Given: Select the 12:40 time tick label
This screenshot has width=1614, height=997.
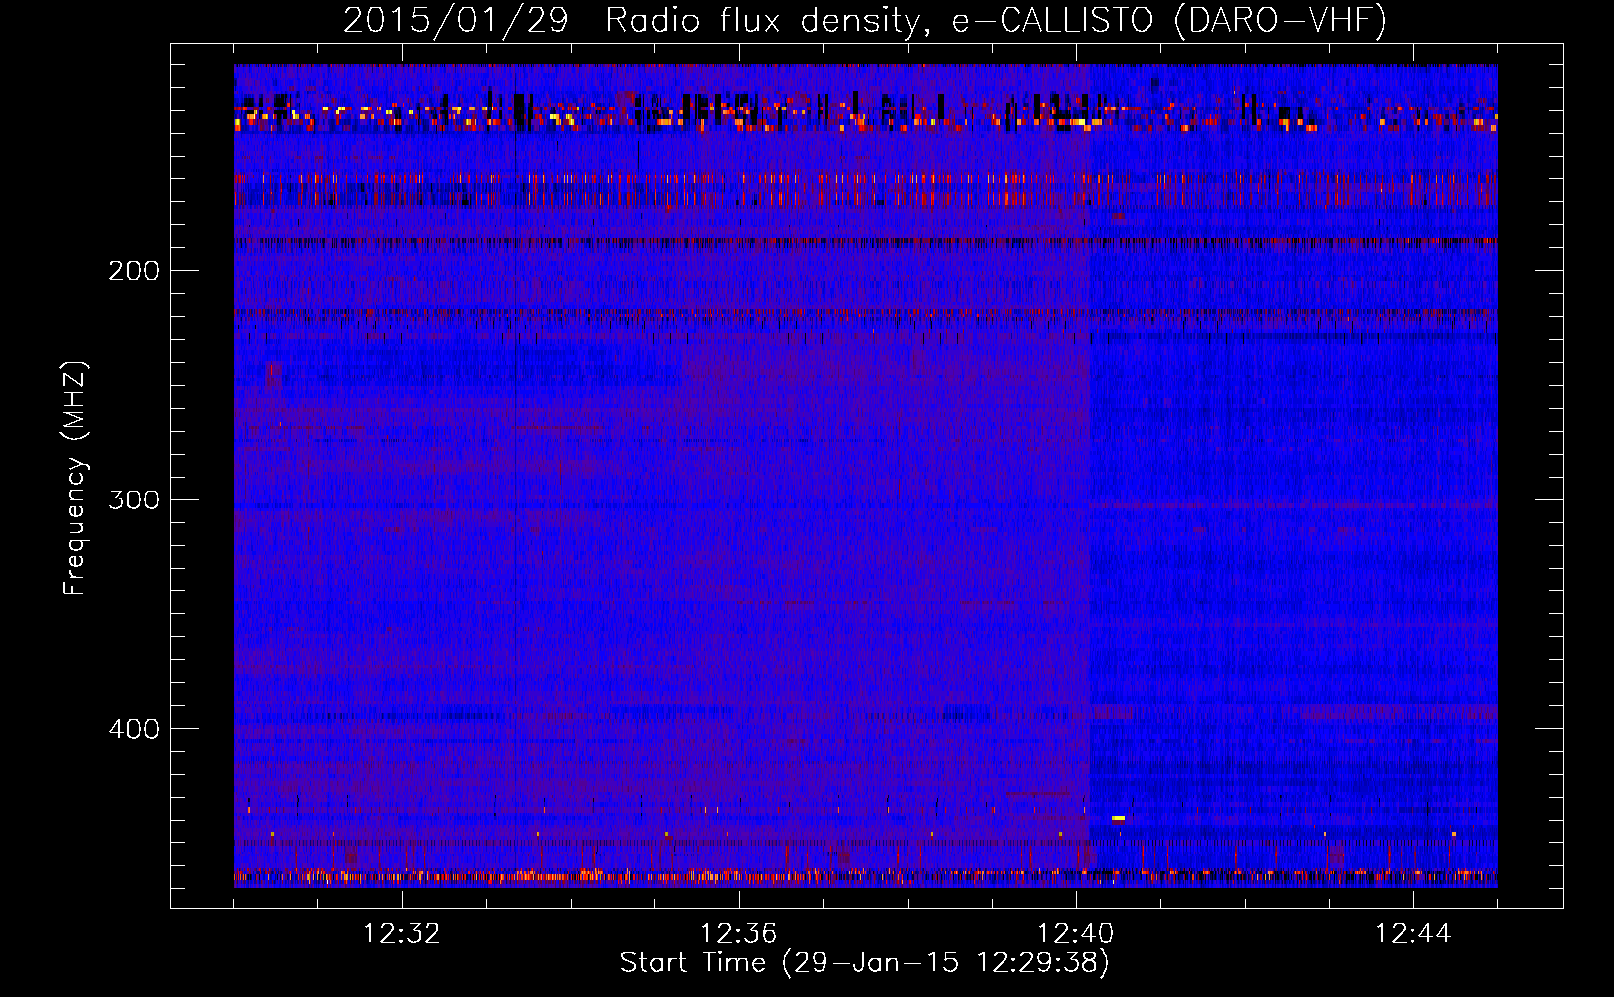Looking at the screenshot, I should [x=1076, y=934].
